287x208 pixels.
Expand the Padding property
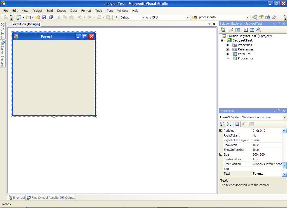(x=221, y=131)
